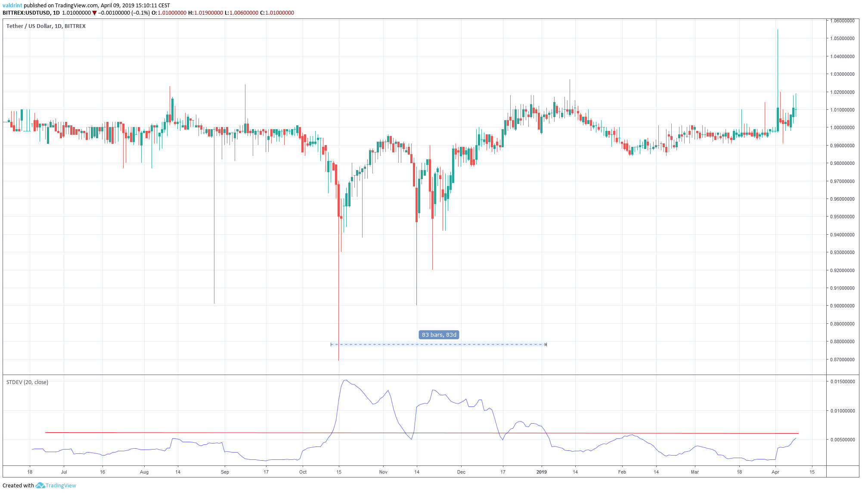Click the 0.00500000 STDEV axis label
The image size is (862, 493).
click(842, 440)
